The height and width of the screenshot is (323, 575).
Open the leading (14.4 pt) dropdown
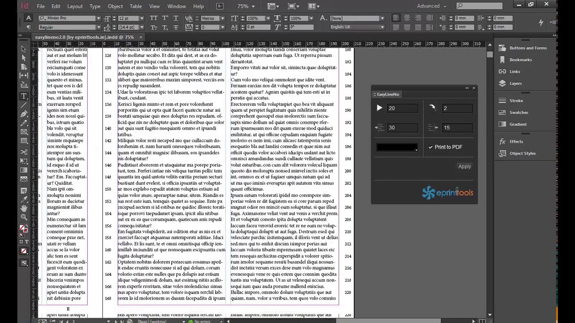tap(142, 27)
